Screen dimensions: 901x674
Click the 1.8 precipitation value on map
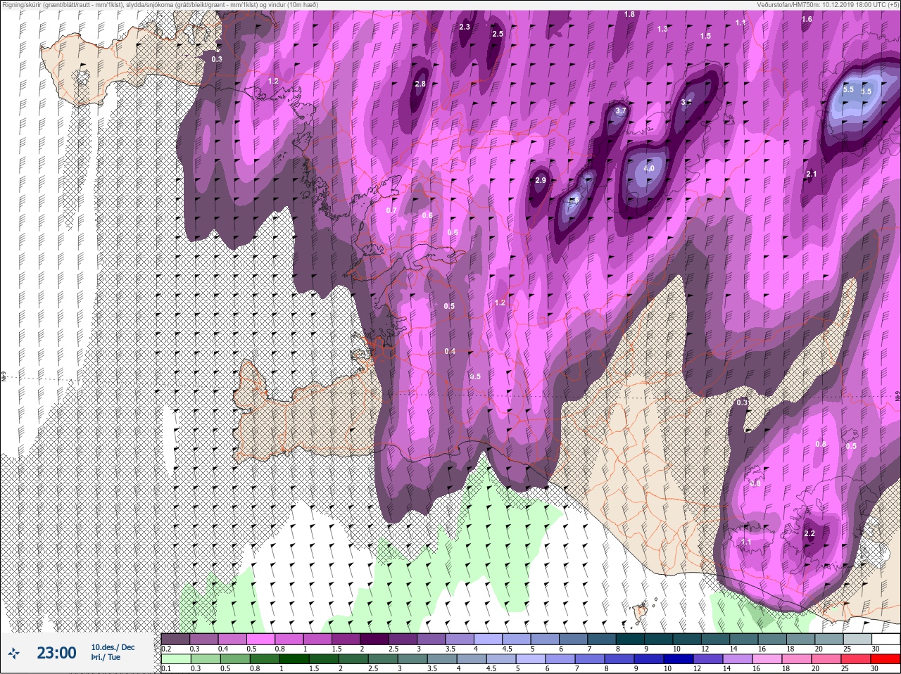pyautogui.click(x=629, y=14)
